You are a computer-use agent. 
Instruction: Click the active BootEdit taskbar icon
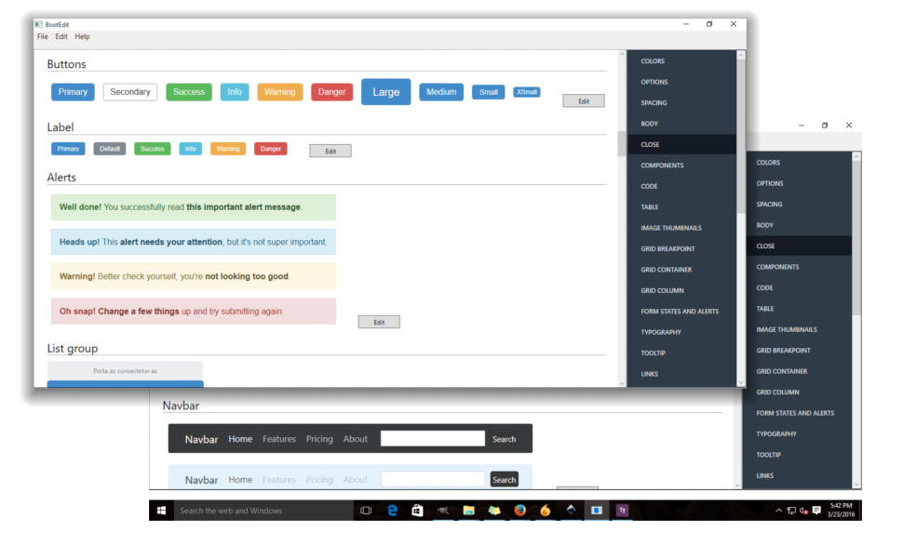coord(597,511)
